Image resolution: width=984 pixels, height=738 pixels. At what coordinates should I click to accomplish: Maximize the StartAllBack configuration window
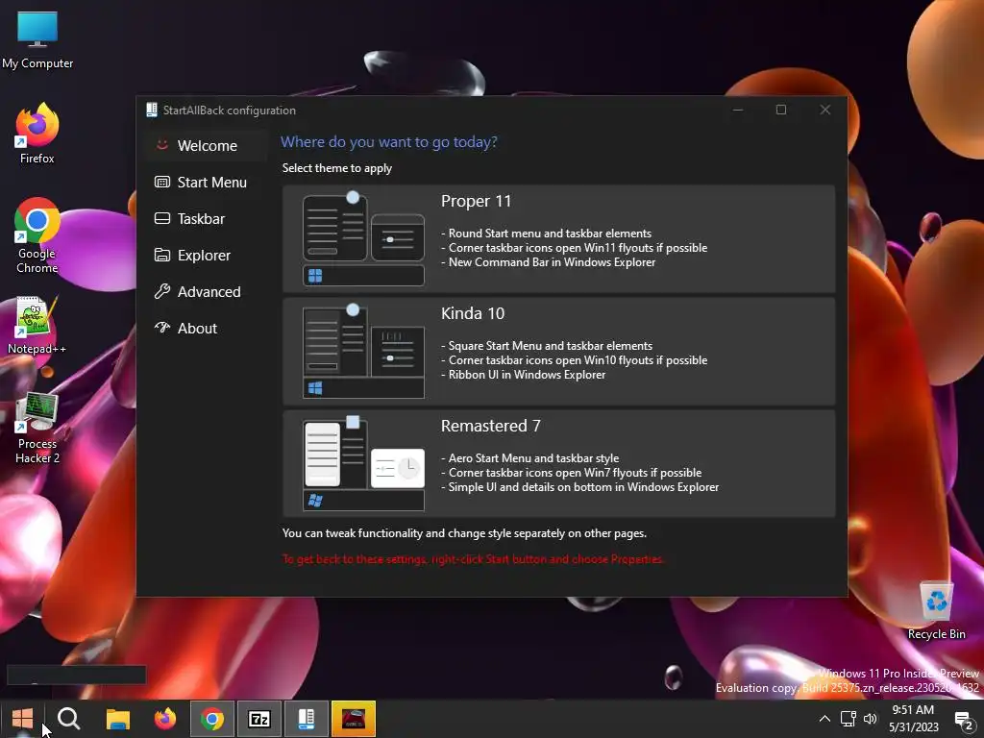click(781, 110)
